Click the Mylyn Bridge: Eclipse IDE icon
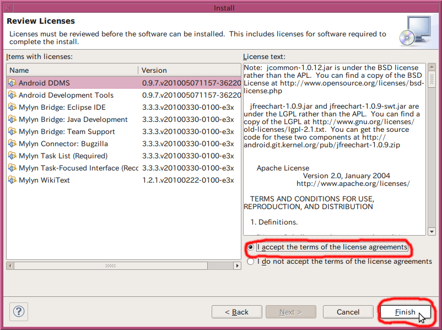 pyautogui.click(x=12, y=107)
